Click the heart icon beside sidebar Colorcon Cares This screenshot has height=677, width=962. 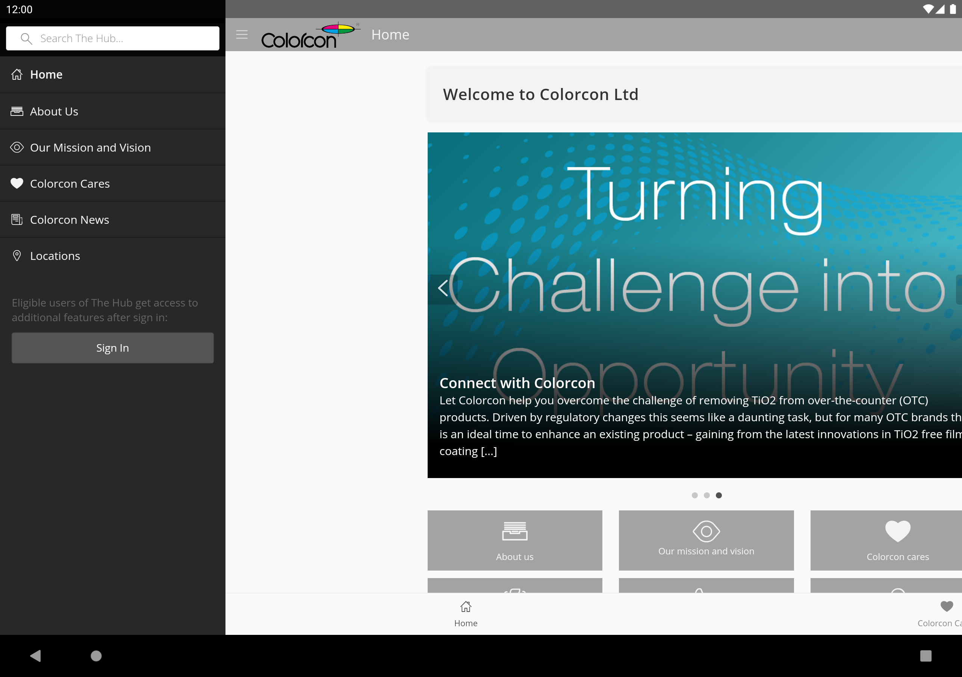click(17, 183)
